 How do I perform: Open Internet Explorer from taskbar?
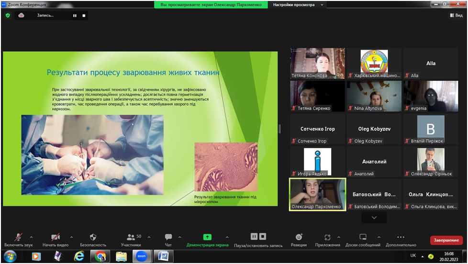pos(79,256)
